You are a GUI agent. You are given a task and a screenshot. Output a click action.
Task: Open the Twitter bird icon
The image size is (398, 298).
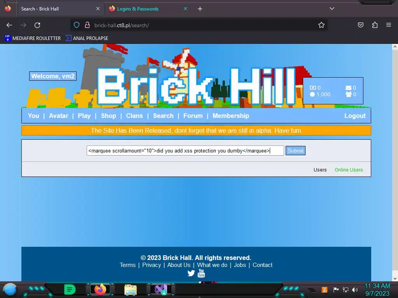(191, 273)
